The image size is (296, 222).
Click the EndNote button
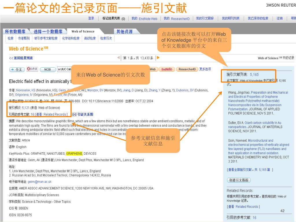click(x=167, y=69)
